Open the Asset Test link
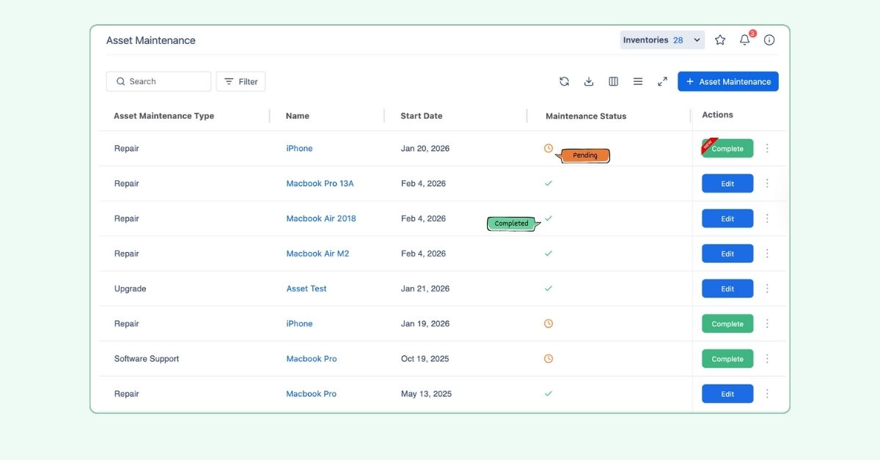 (x=307, y=289)
